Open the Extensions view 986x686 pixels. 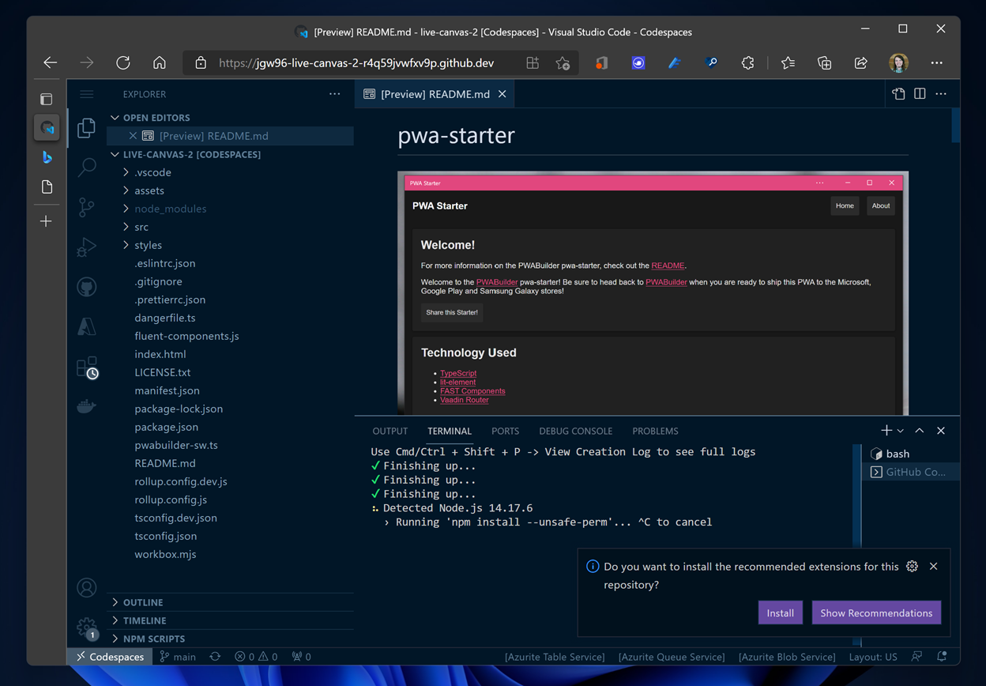(x=87, y=367)
